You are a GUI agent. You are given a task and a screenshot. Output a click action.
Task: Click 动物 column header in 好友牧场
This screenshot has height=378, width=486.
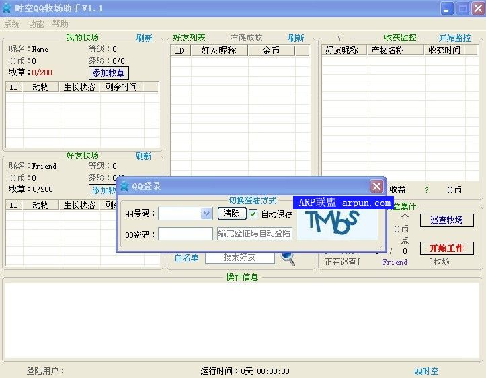click(40, 205)
